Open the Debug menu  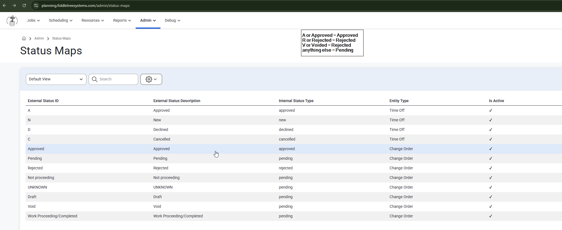[173, 20]
